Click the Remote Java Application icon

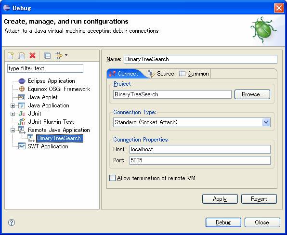(22, 130)
